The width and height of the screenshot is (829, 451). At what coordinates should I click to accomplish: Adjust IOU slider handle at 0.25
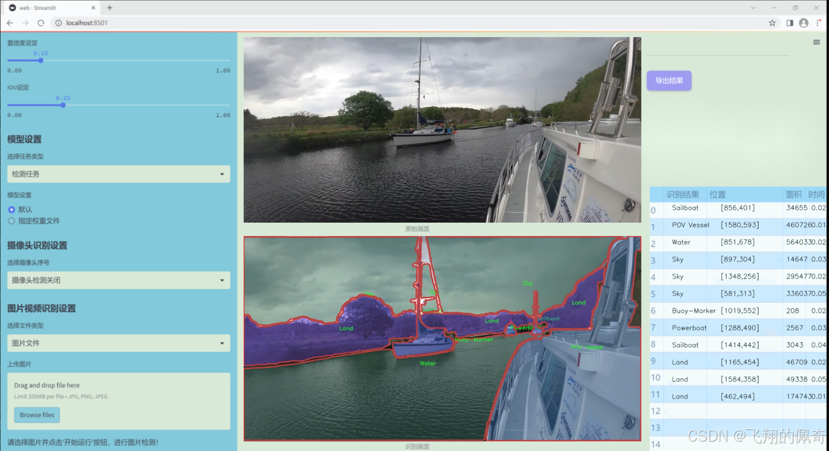tap(63, 105)
